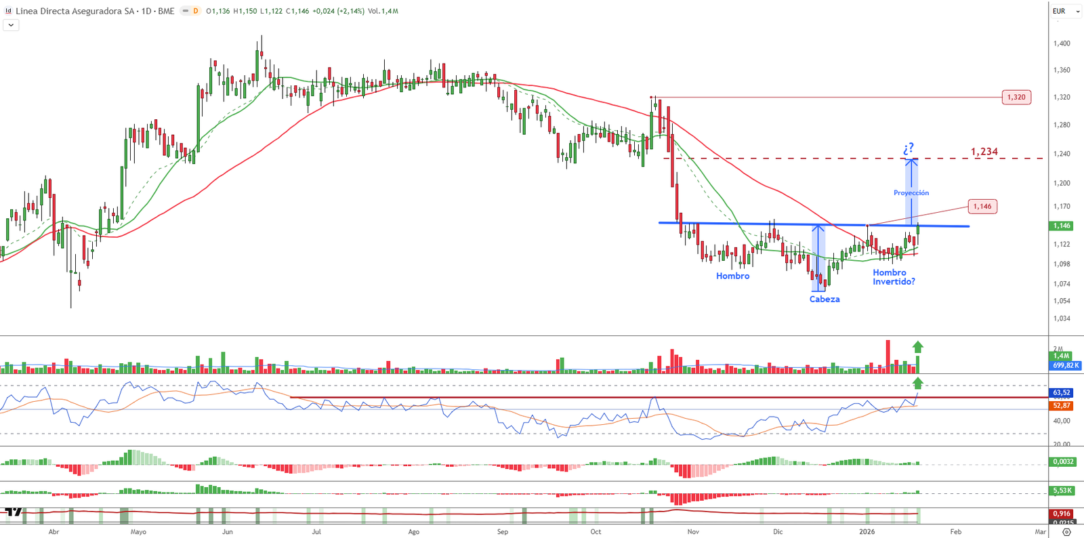Expand the indicator legend chevron under title
Image resolution: width=1084 pixels, height=538 pixels.
click(x=11, y=25)
